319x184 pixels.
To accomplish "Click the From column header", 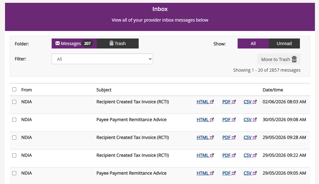I will tap(26, 90).
